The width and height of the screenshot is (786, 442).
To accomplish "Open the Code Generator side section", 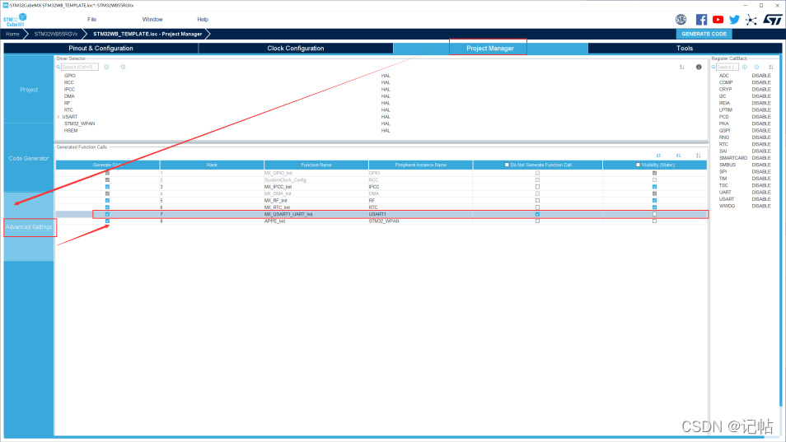I will pyautogui.click(x=29, y=158).
